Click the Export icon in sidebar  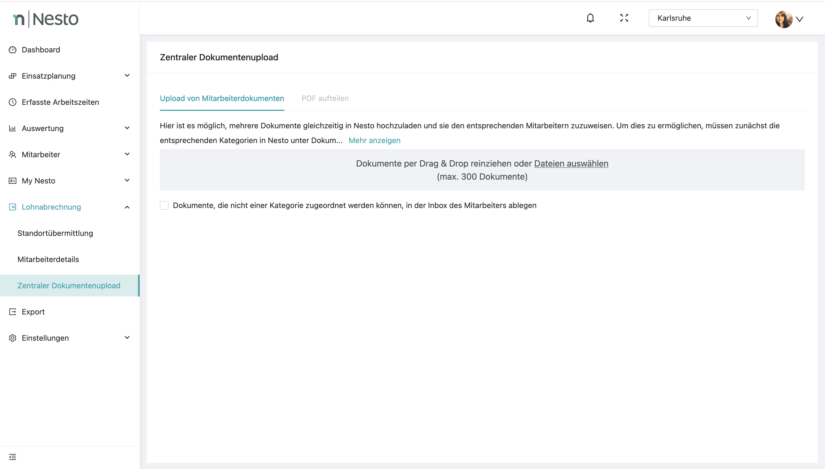coord(13,312)
